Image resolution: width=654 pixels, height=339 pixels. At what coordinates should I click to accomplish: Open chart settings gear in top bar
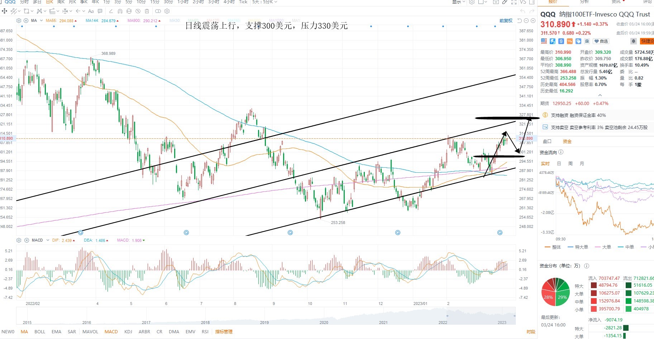pos(472,2)
